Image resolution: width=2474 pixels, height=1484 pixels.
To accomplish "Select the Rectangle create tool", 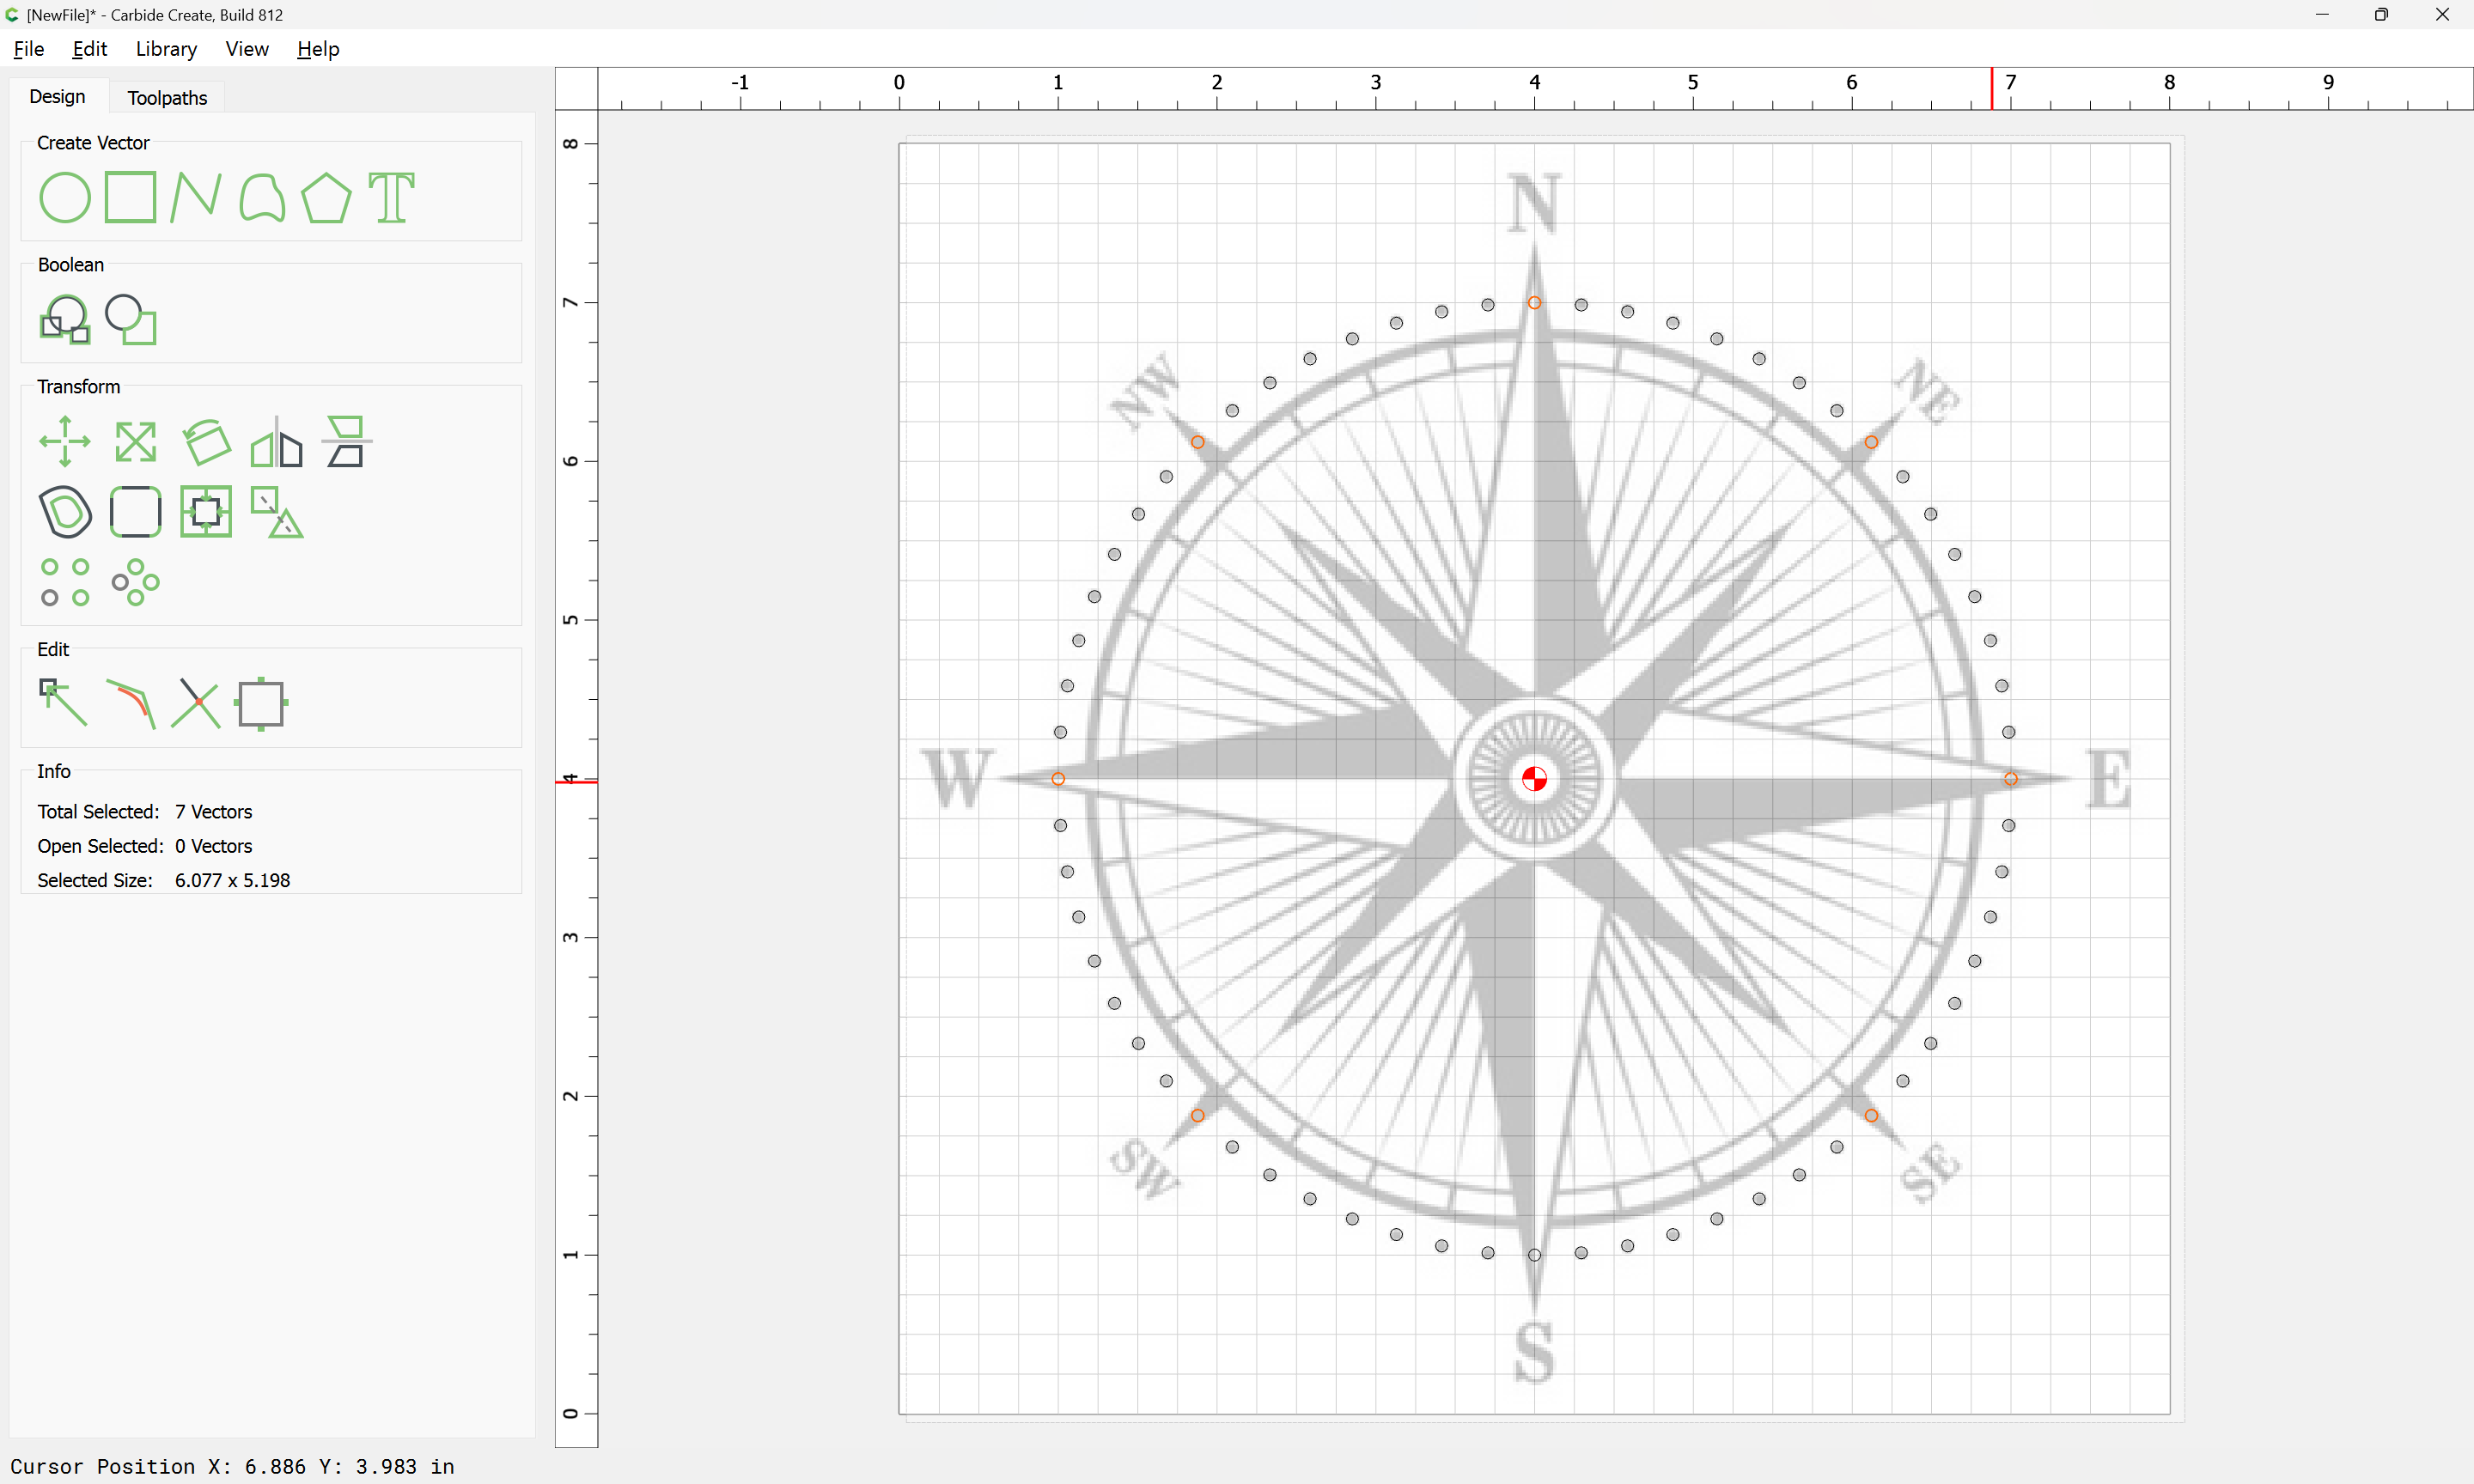I will [x=131, y=197].
